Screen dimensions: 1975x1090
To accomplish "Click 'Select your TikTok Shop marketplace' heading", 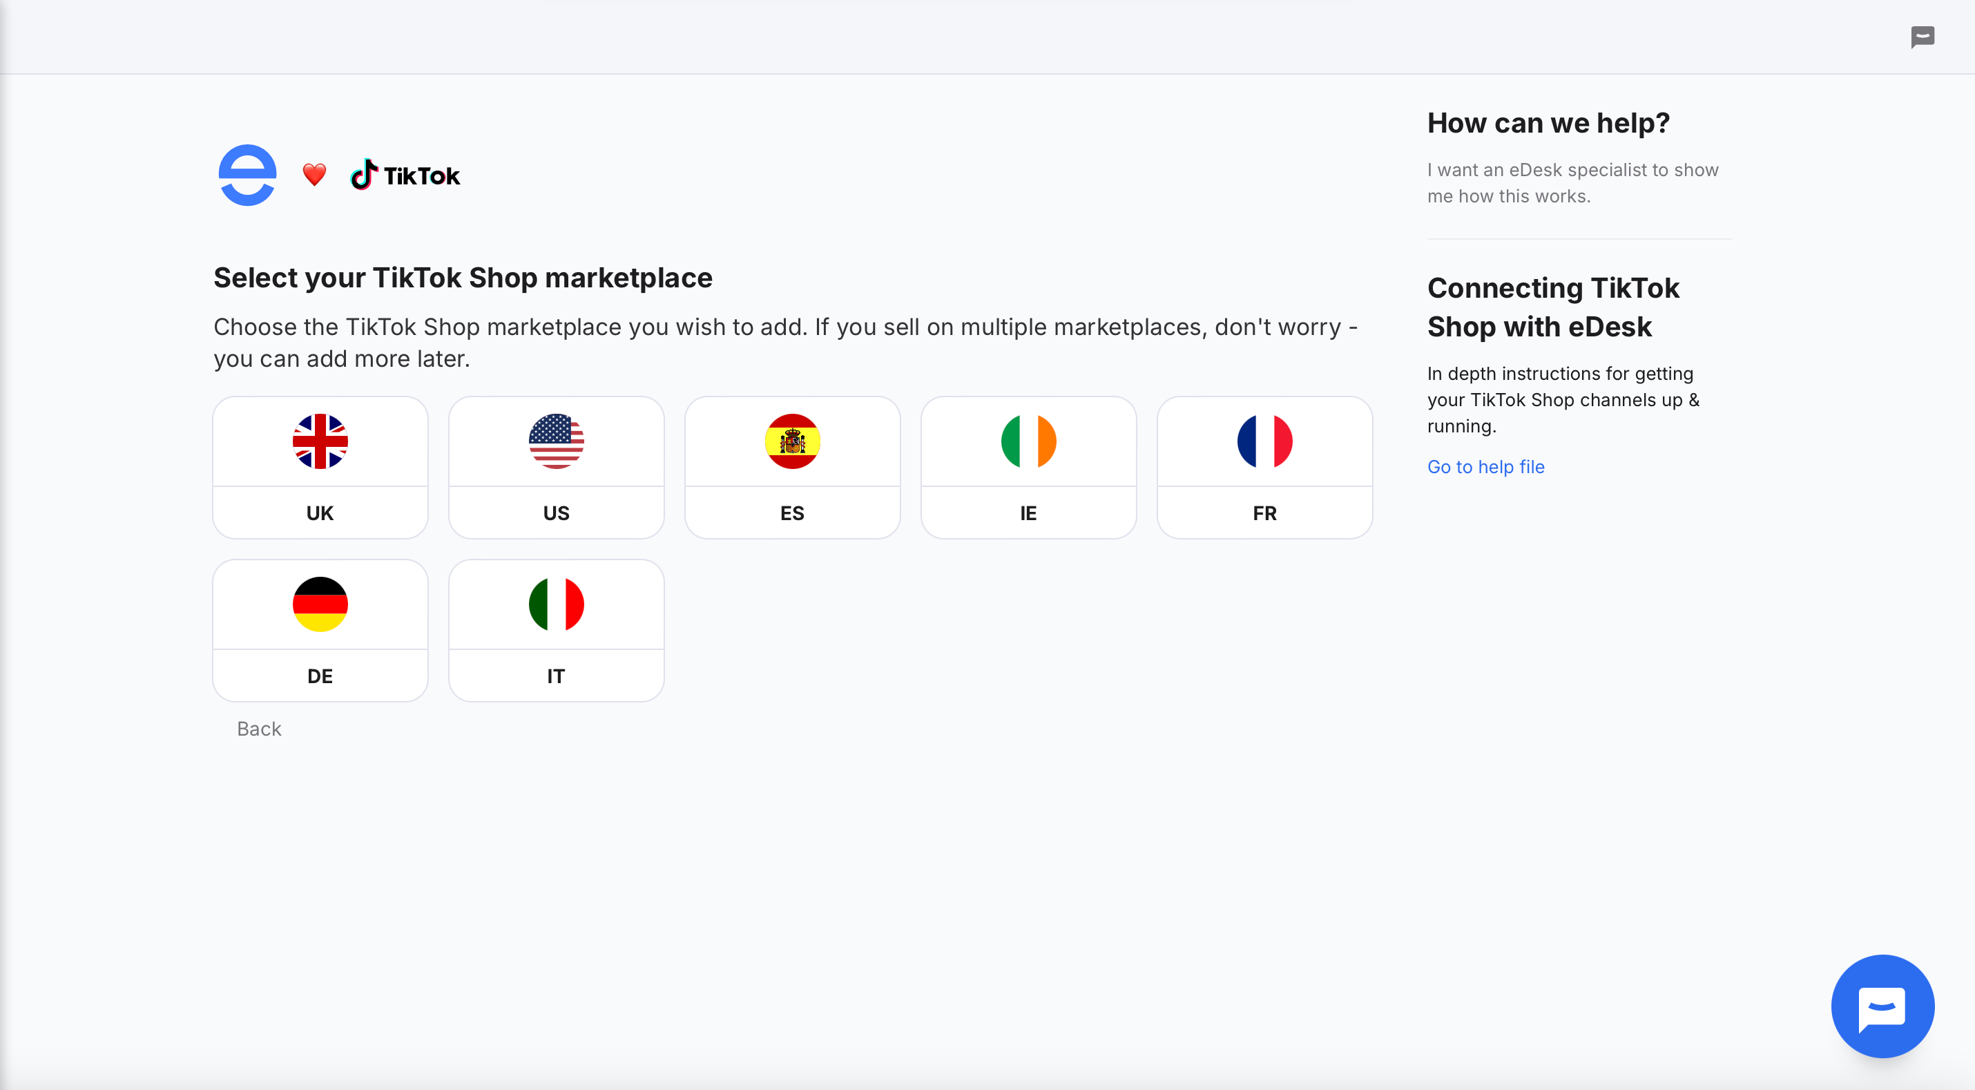I will coord(462,278).
